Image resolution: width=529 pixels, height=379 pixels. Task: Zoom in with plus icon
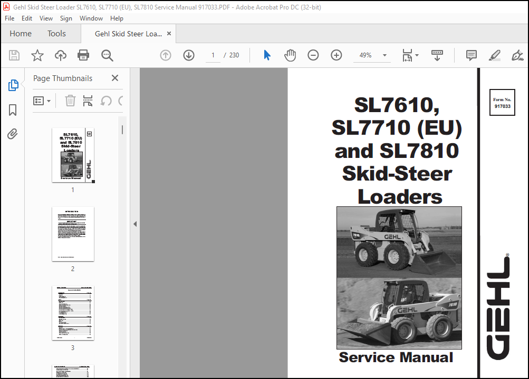tap(336, 55)
